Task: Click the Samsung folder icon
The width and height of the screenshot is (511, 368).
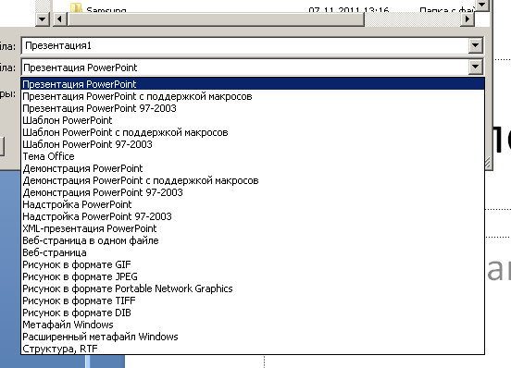Action: [x=76, y=8]
